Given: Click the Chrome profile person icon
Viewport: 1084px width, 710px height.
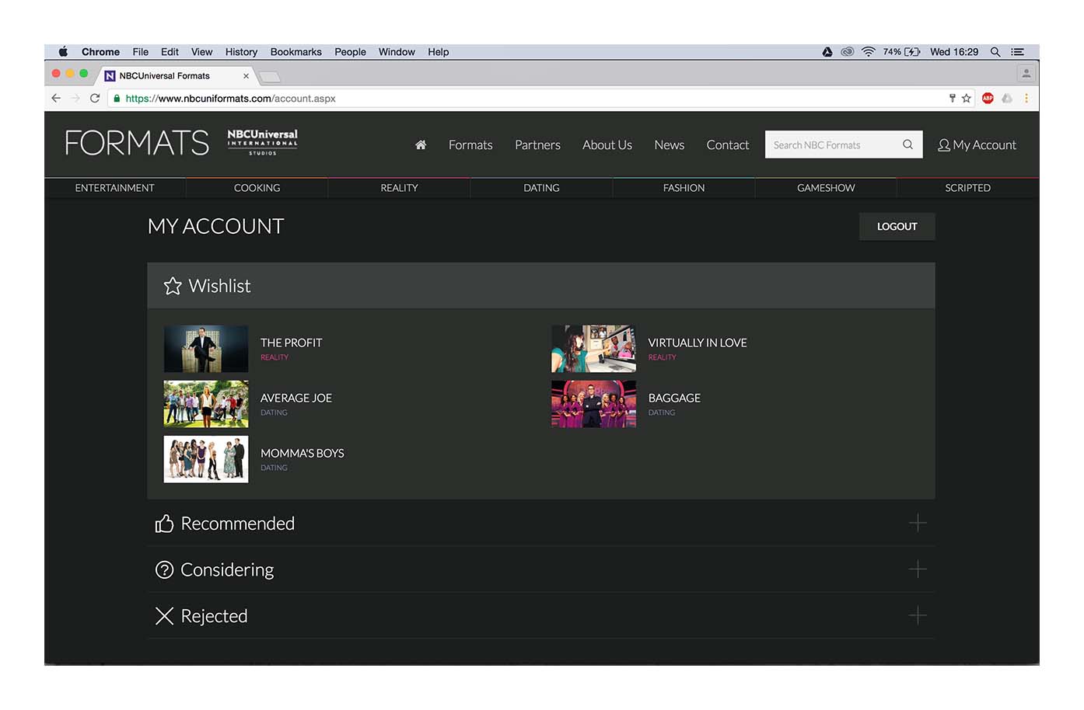Looking at the screenshot, I should coord(1026,74).
